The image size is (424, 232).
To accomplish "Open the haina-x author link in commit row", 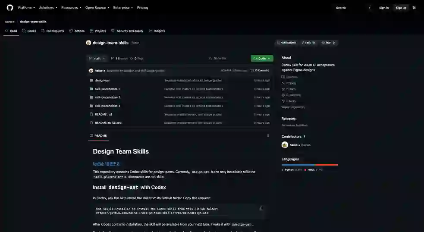I will (x=100, y=71).
